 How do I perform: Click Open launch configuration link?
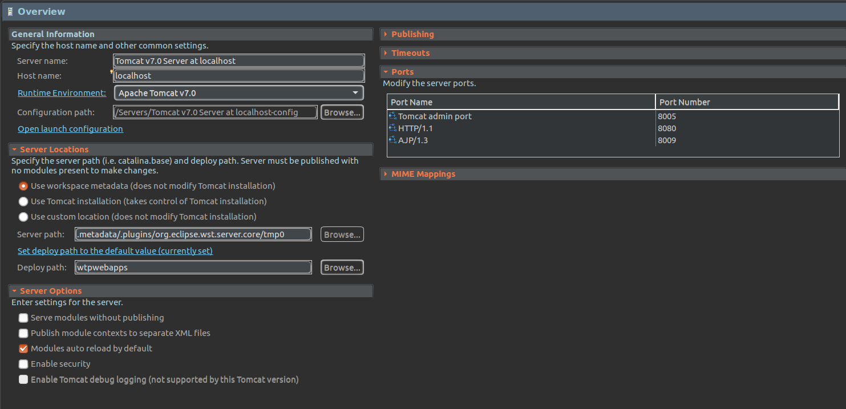point(70,129)
